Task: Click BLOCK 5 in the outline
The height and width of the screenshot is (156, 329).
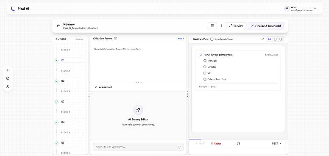Action: [x=65, y=133]
